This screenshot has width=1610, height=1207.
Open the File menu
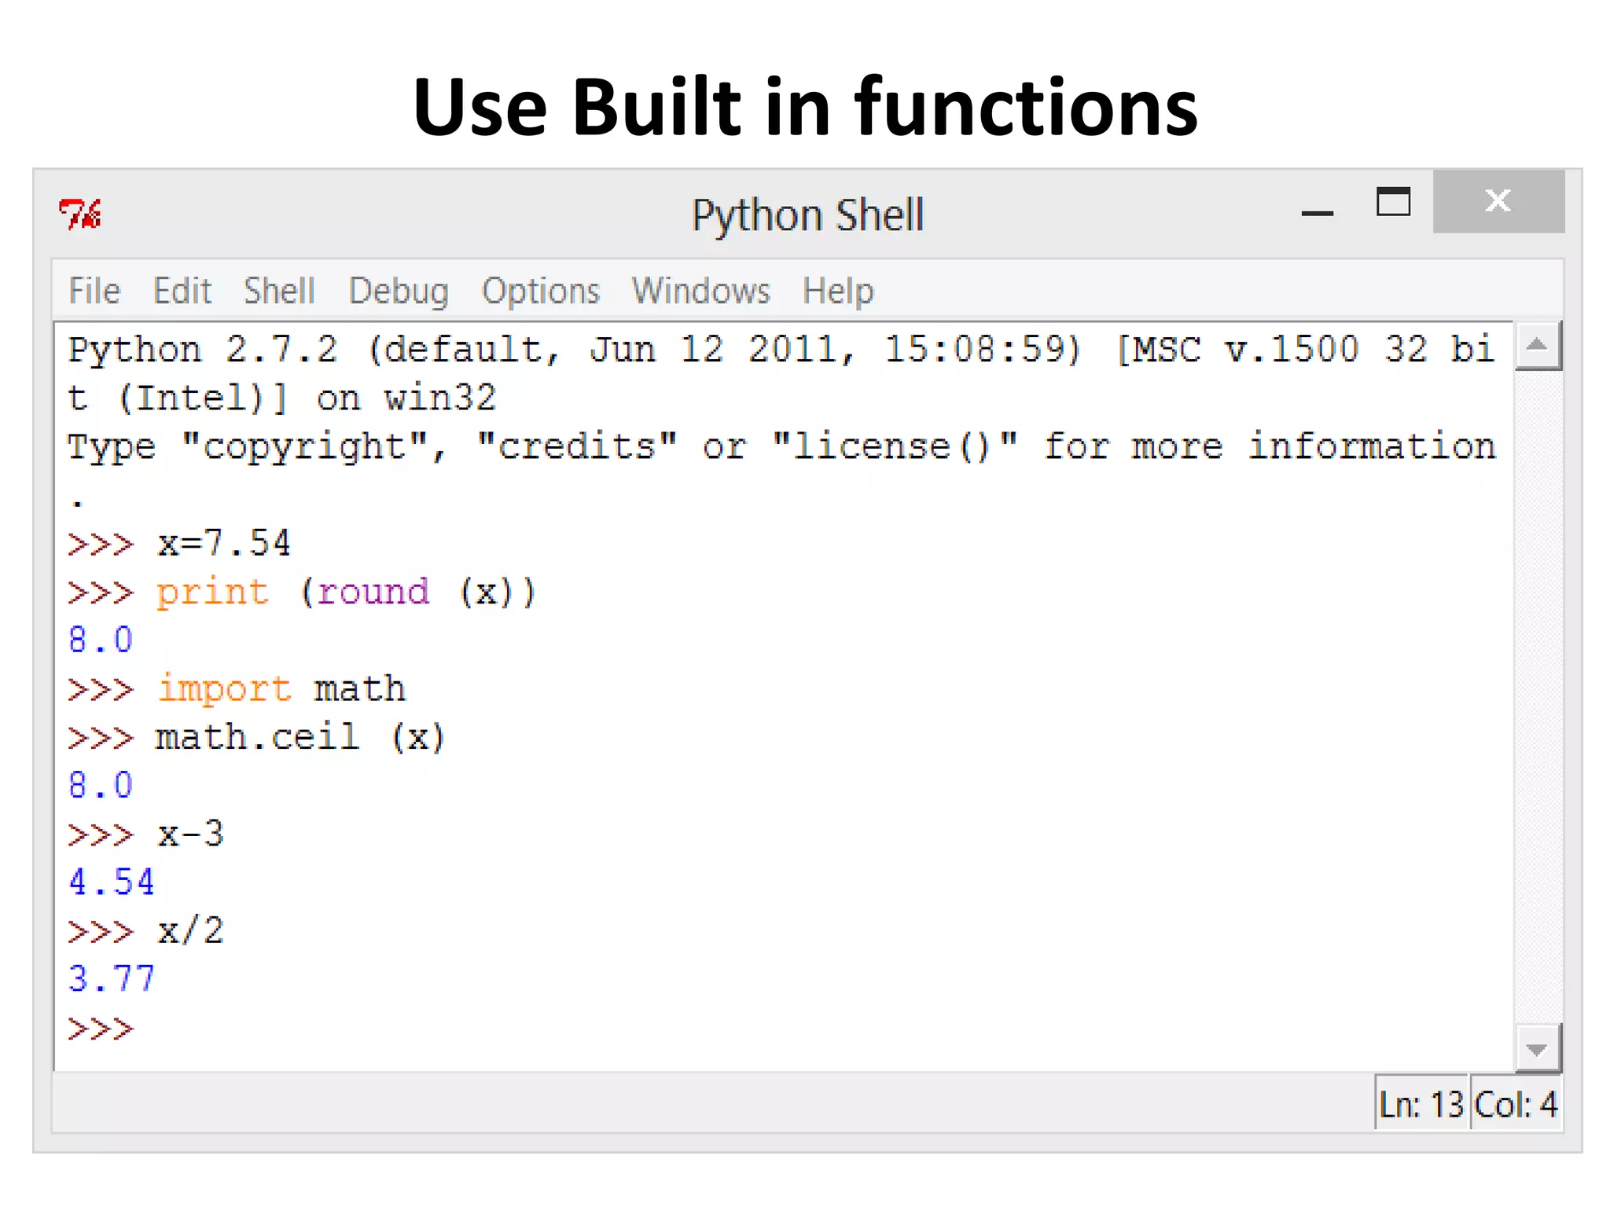94,291
